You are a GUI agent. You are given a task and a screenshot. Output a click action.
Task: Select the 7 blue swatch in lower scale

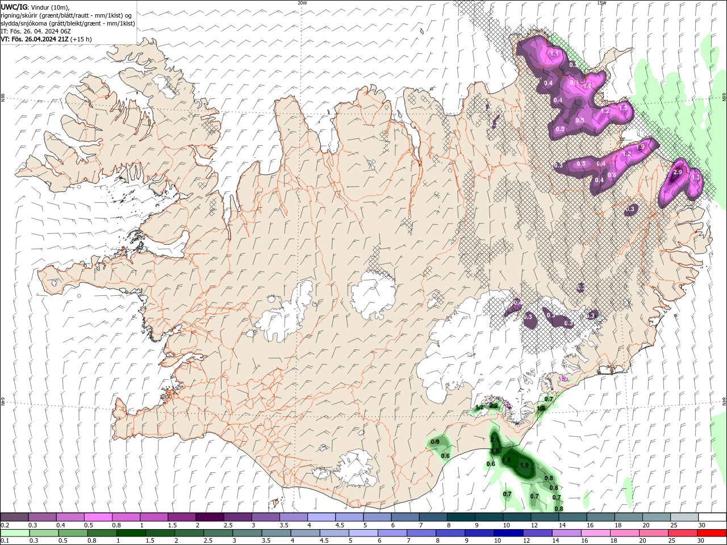pyautogui.click(x=421, y=533)
